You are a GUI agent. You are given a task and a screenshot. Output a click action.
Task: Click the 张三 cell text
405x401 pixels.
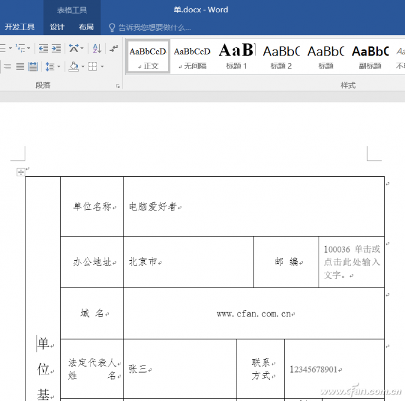(x=138, y=369)
